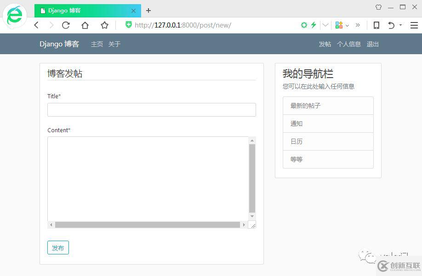
Task: Click the 退出 link to log out
Action: tap(372, 44)
